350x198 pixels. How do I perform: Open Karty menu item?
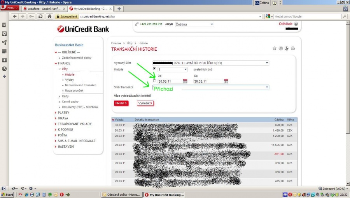click(x=65, y=96)
